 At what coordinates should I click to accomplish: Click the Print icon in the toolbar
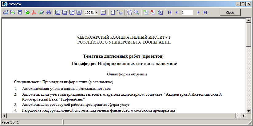coord(6,12)
